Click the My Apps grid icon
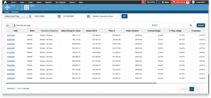 click(x=159, y=2)
